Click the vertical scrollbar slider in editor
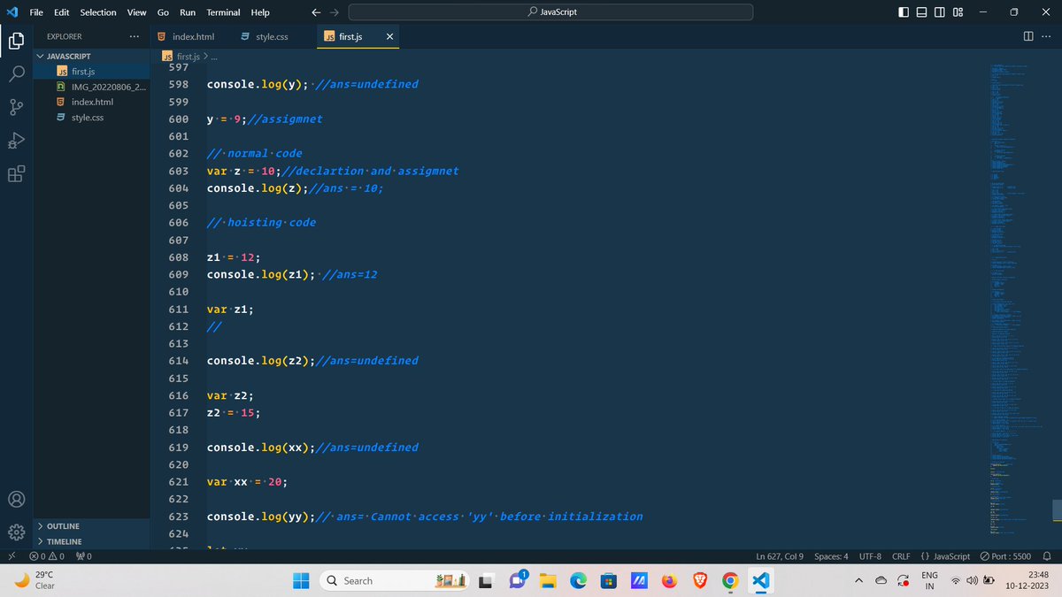Image resolution: width=1062 pixels, height=597 pixels. [x=1056, y=510]
